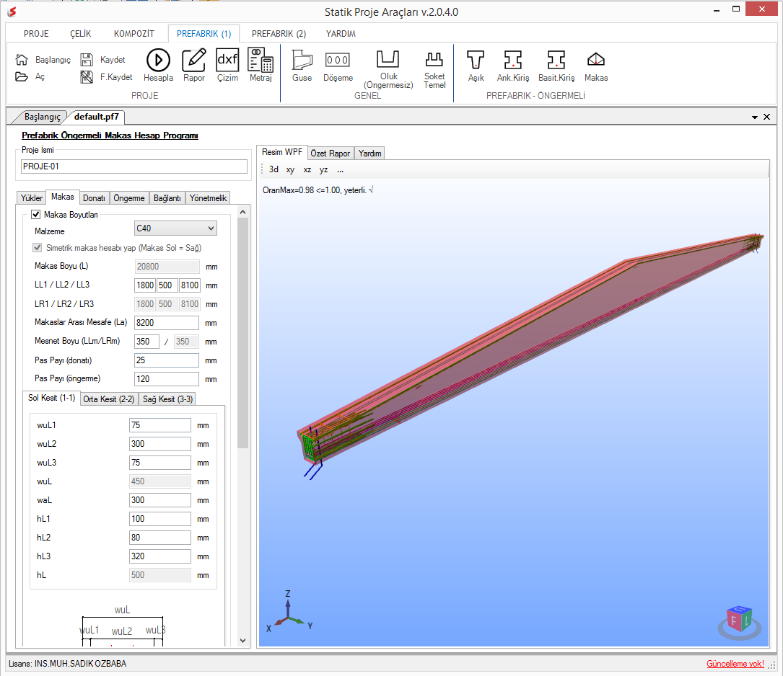Switch to Orta Kesit (2-2) tab
This screenshot has height=676, width=783.
(108, 399)
